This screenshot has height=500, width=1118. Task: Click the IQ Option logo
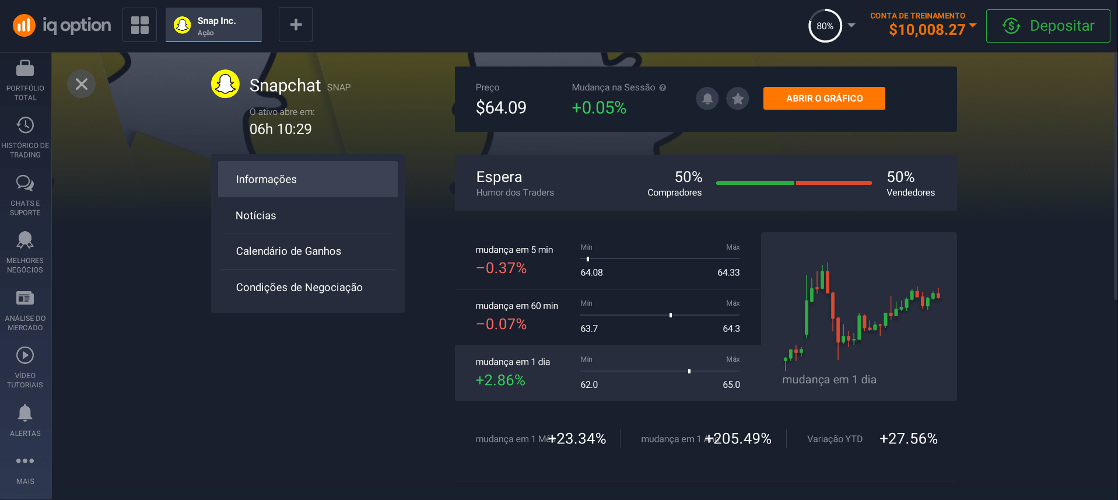(x=62, y=25)
